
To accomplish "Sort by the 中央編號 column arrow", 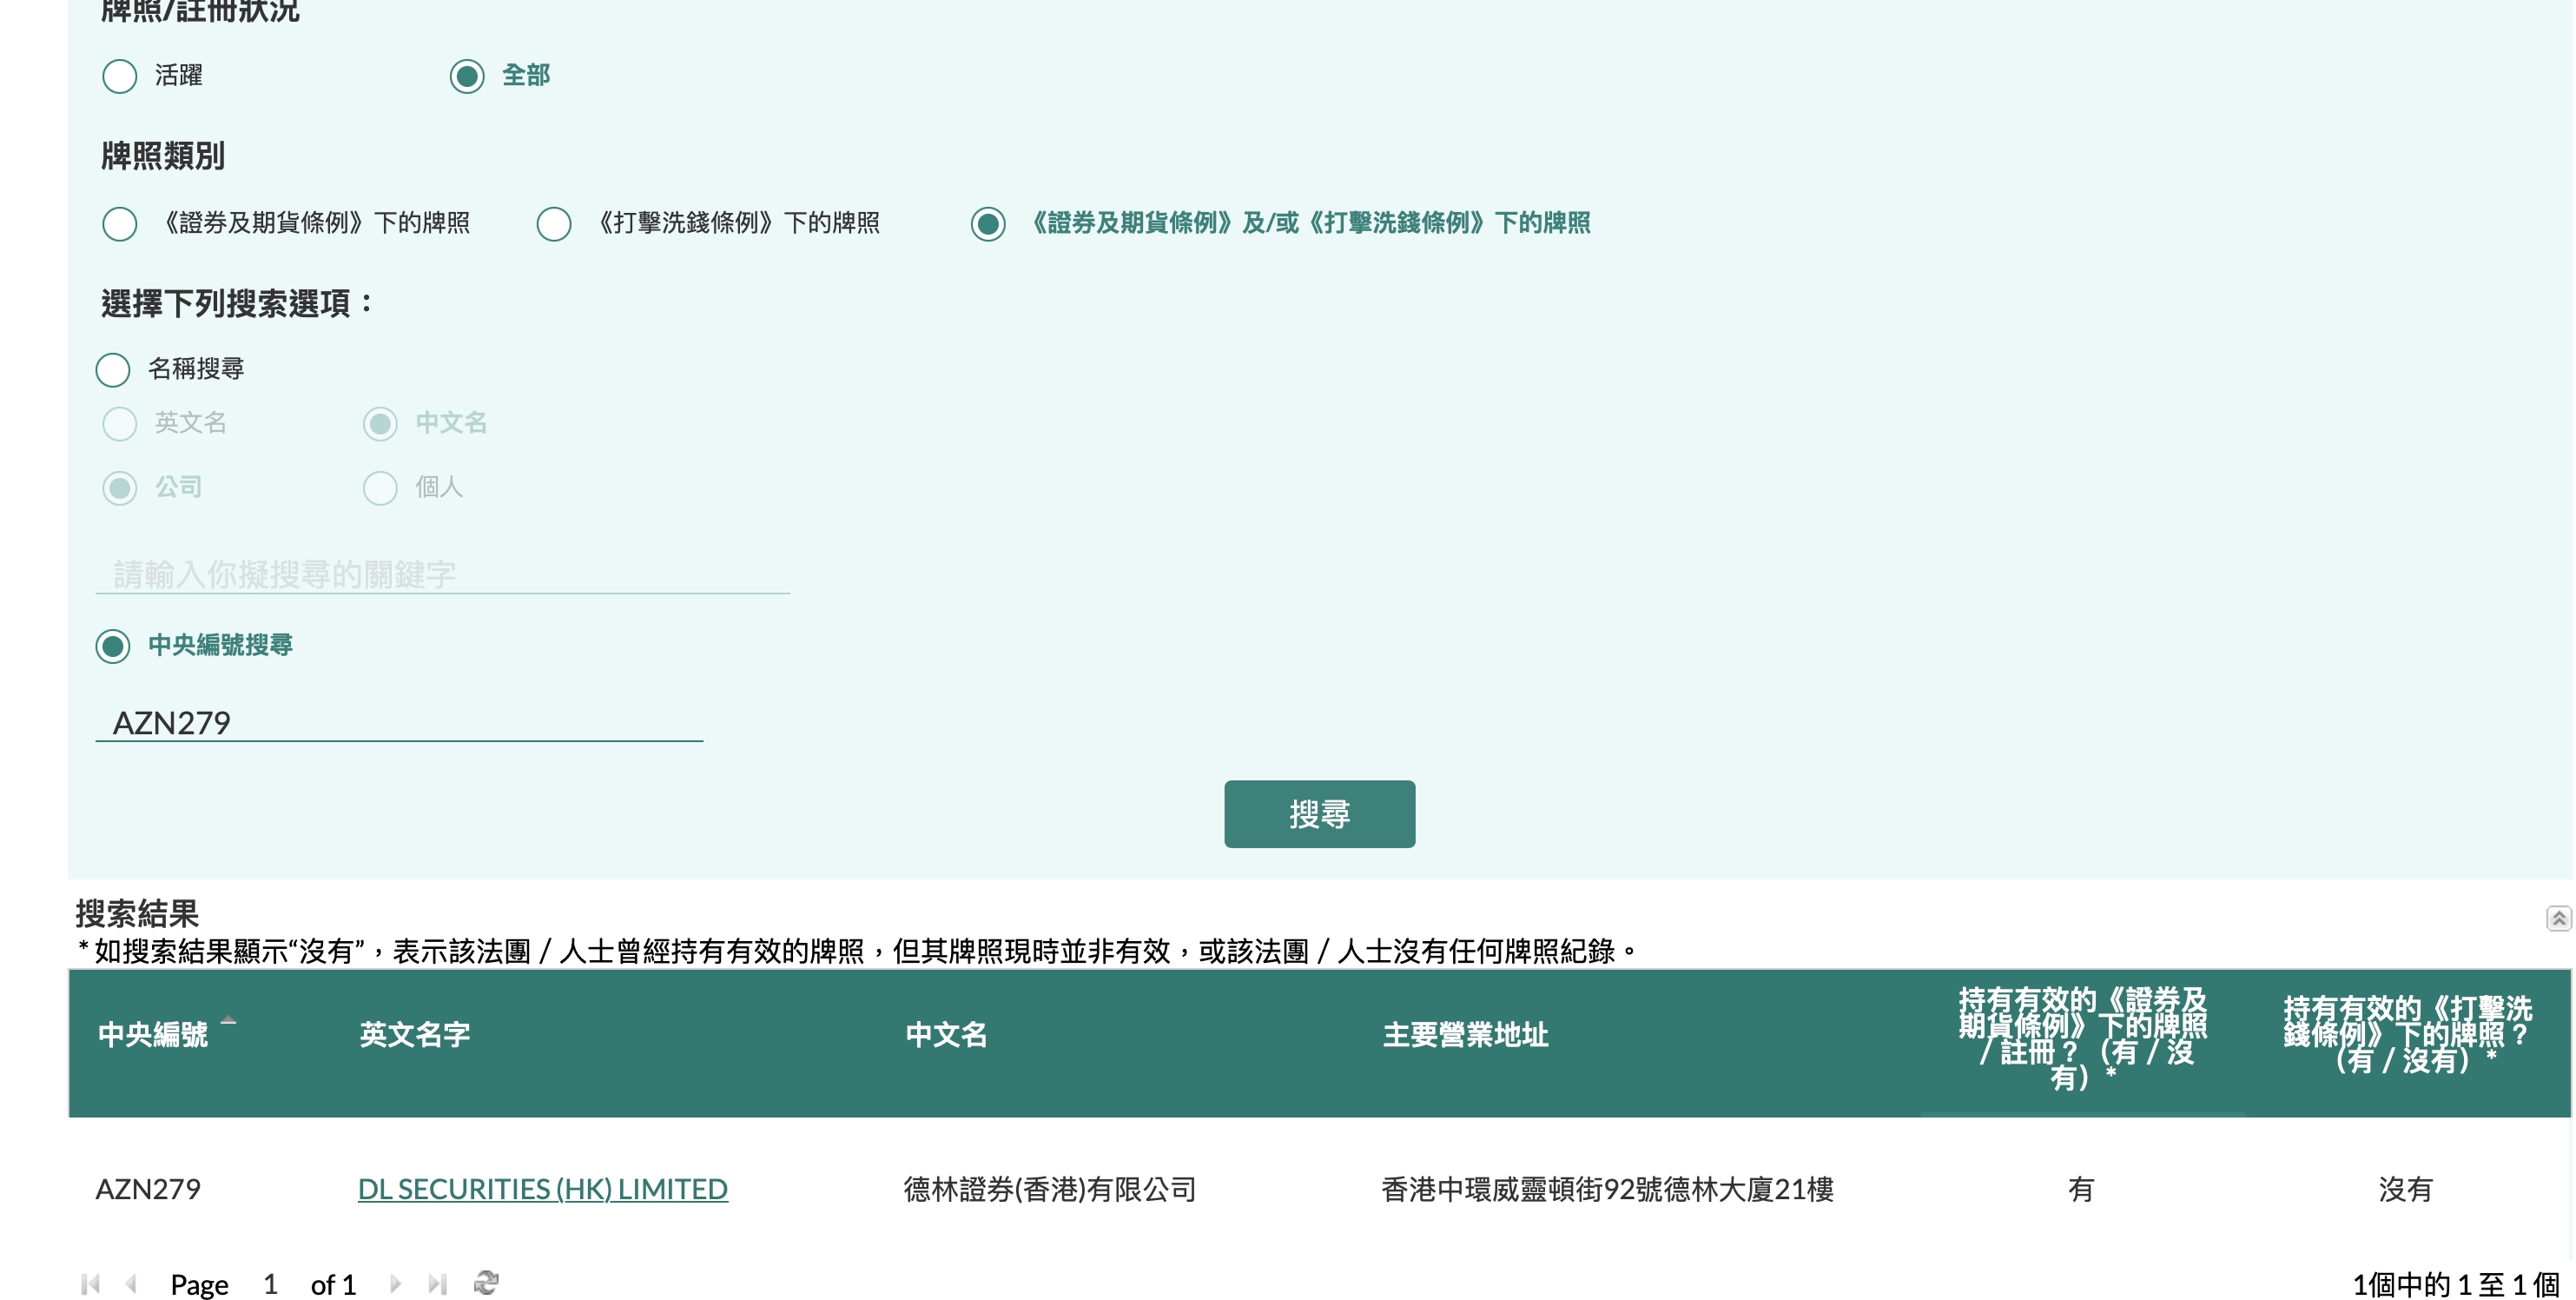I will pyautogui.click(x=229, y=1021).
